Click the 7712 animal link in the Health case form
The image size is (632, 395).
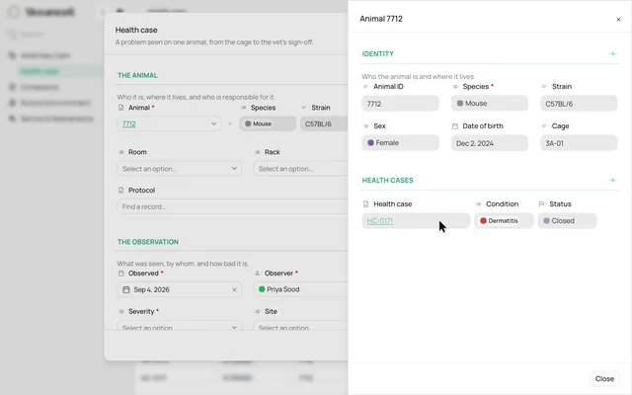point(129,123)
